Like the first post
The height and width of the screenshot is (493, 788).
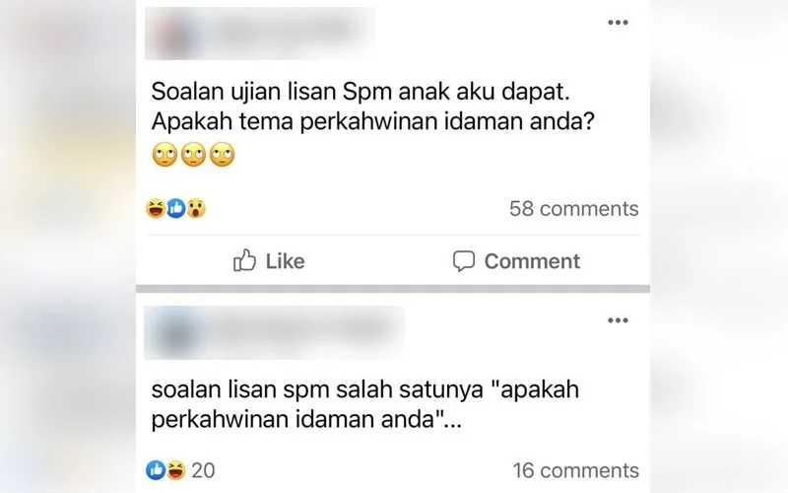pyautogui.click(x=269, y=261)
